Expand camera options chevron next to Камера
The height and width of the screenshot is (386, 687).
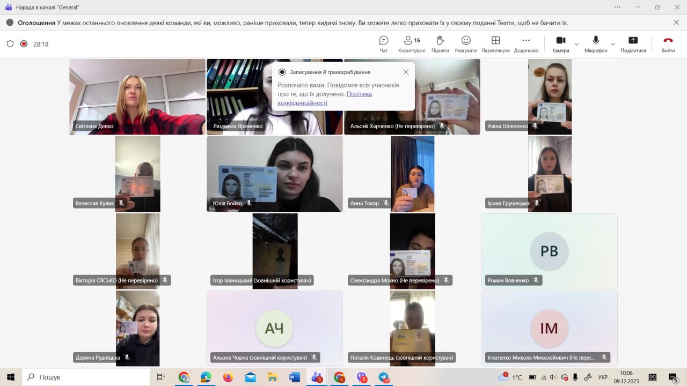click(x=577, y=44)
